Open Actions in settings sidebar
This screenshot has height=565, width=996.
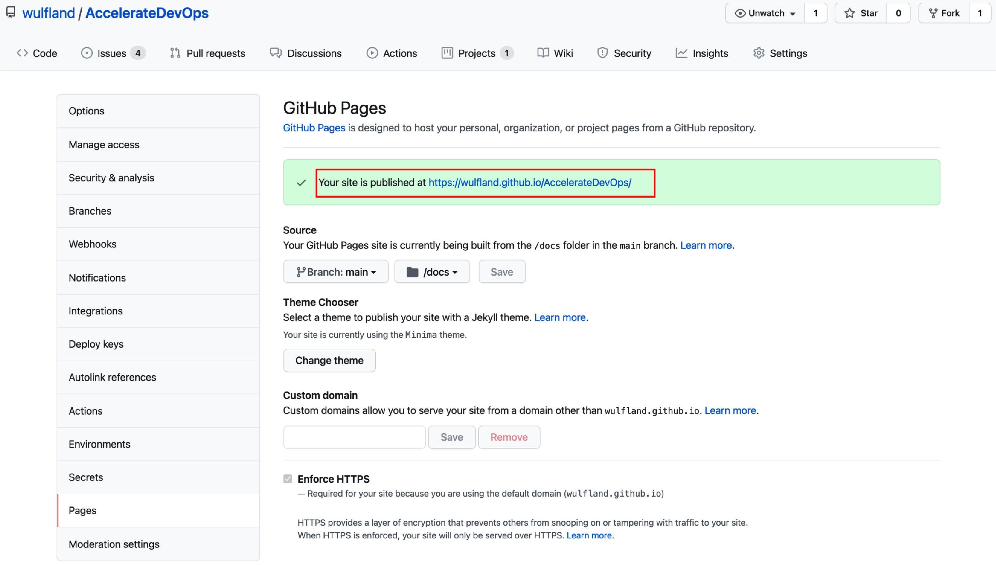158,411
